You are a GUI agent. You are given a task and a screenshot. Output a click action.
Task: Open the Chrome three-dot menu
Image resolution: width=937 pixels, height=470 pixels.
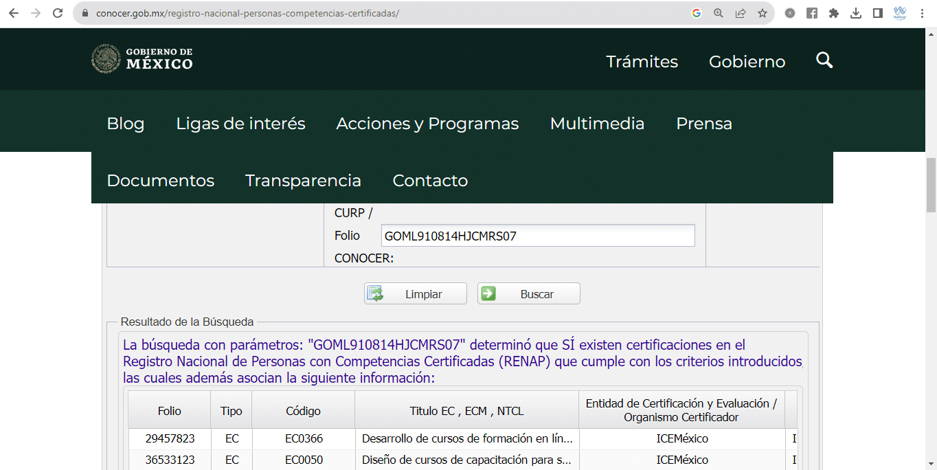tap(922, 12)
